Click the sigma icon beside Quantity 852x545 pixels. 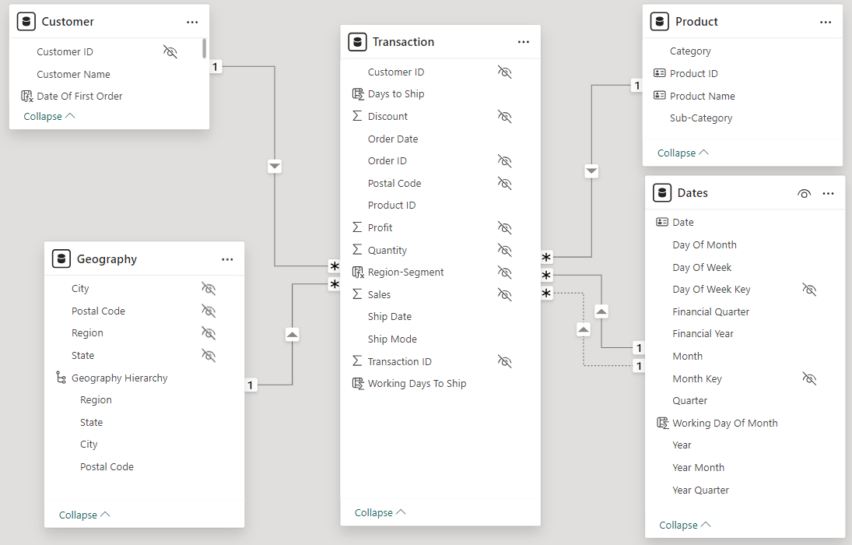(357, 250)
